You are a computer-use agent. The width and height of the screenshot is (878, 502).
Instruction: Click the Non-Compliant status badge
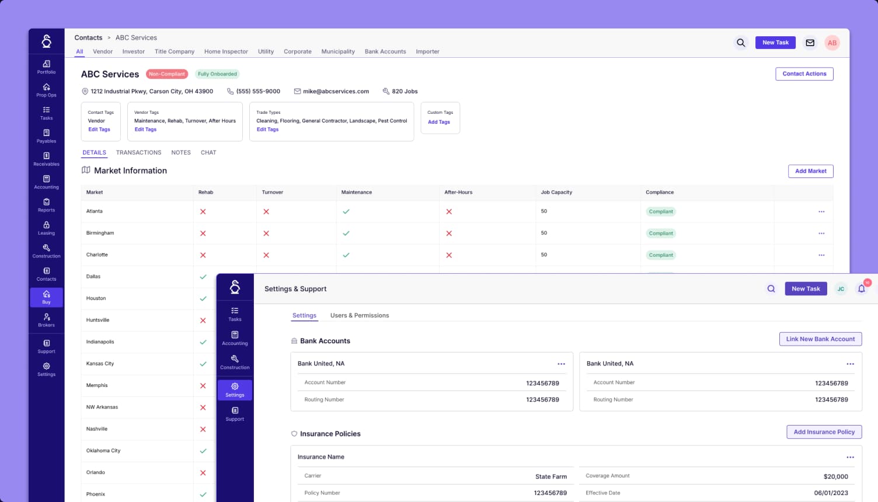(x=166, y=74)
